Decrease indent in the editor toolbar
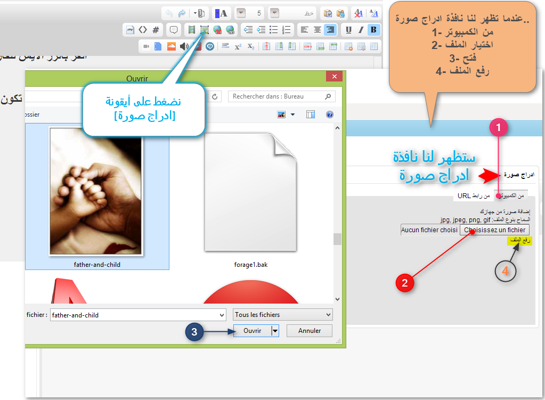This screenshot has height=400, width=545. (248, 30)
